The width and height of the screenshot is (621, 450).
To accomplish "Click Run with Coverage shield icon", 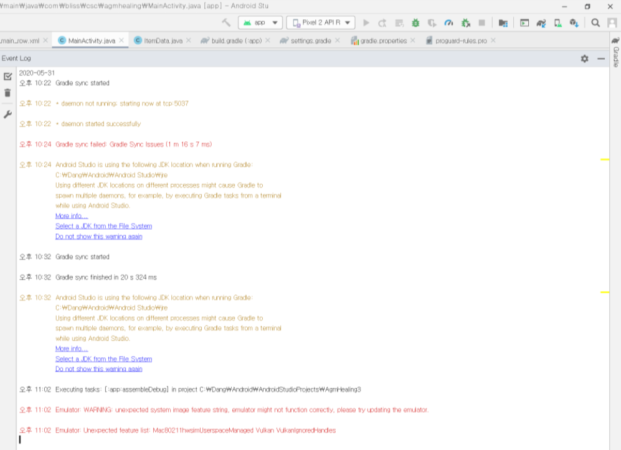I will tap(432, 23).
